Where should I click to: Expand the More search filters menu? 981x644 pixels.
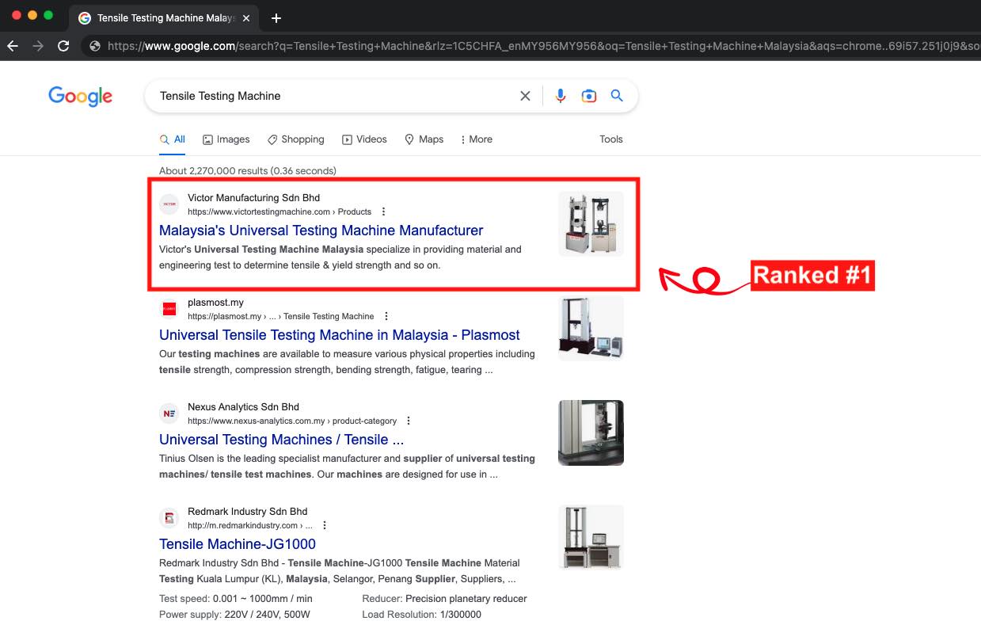tap(476, 139)
